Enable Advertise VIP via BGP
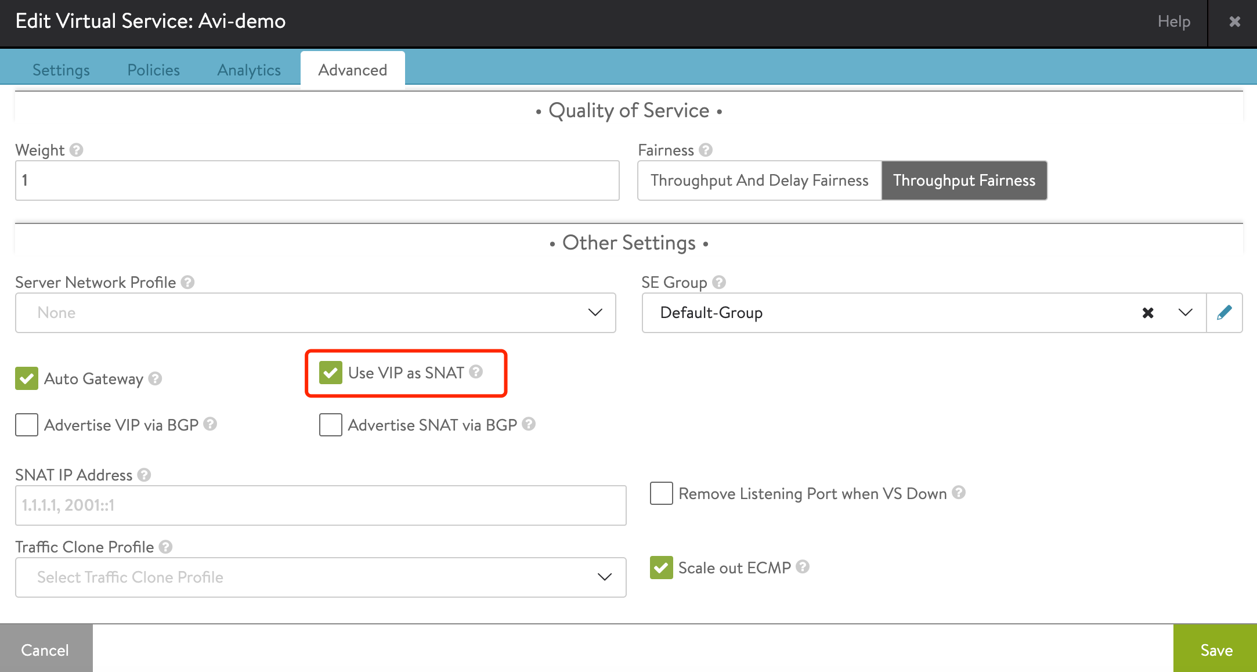 [27, 425]
